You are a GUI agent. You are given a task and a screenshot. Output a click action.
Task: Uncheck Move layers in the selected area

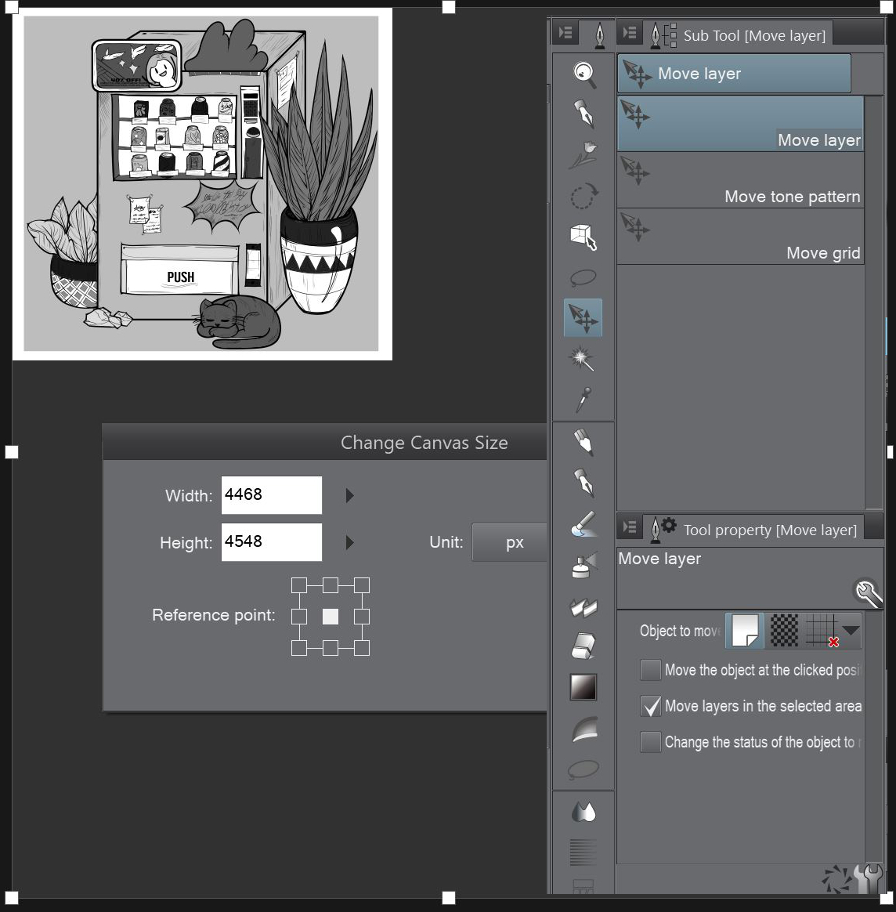[x=650, y=706]
